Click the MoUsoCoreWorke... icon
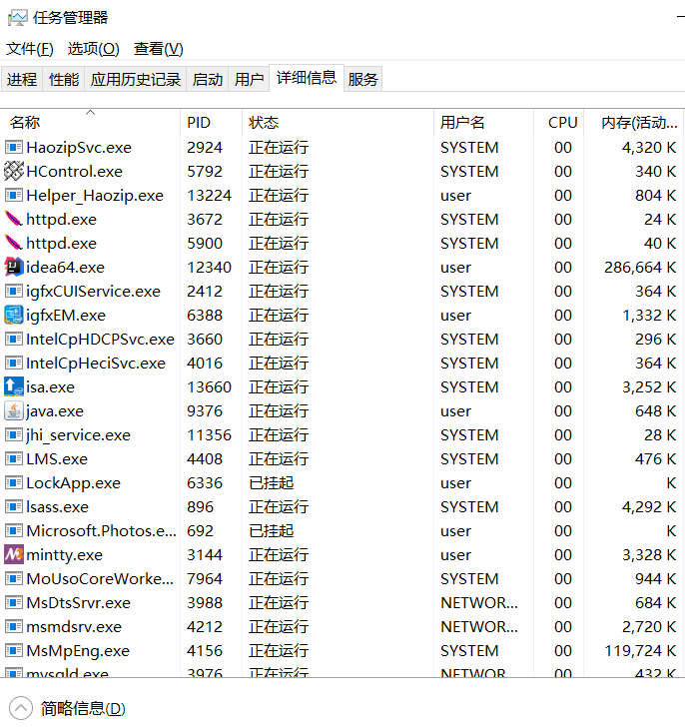The width and height of the screenshot is (685, 728). click(13, 579)
